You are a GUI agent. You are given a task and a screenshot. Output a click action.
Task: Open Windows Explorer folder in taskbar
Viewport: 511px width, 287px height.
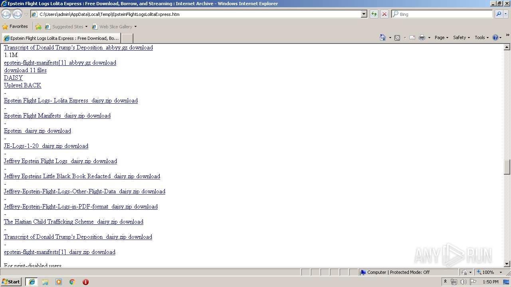pos(45,282)
